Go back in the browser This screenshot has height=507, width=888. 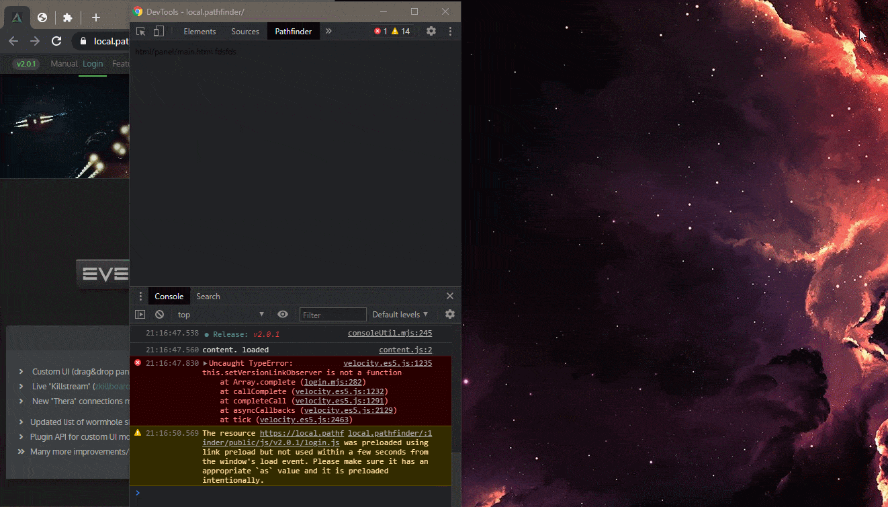pyautogui.click(x=13, y=41)
